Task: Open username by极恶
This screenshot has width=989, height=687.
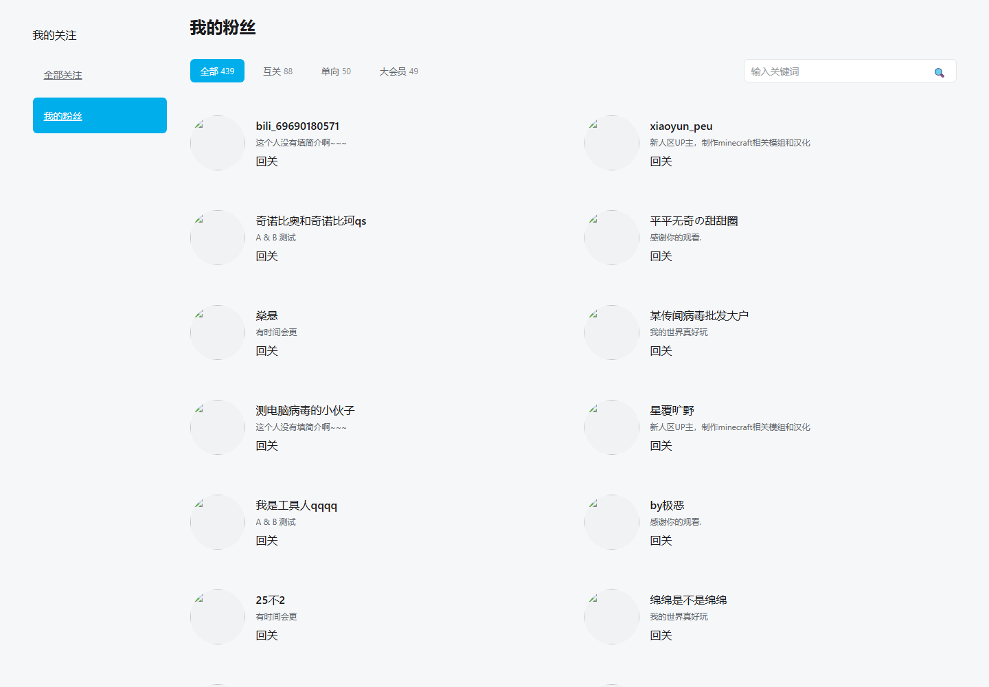Action: 667,506
